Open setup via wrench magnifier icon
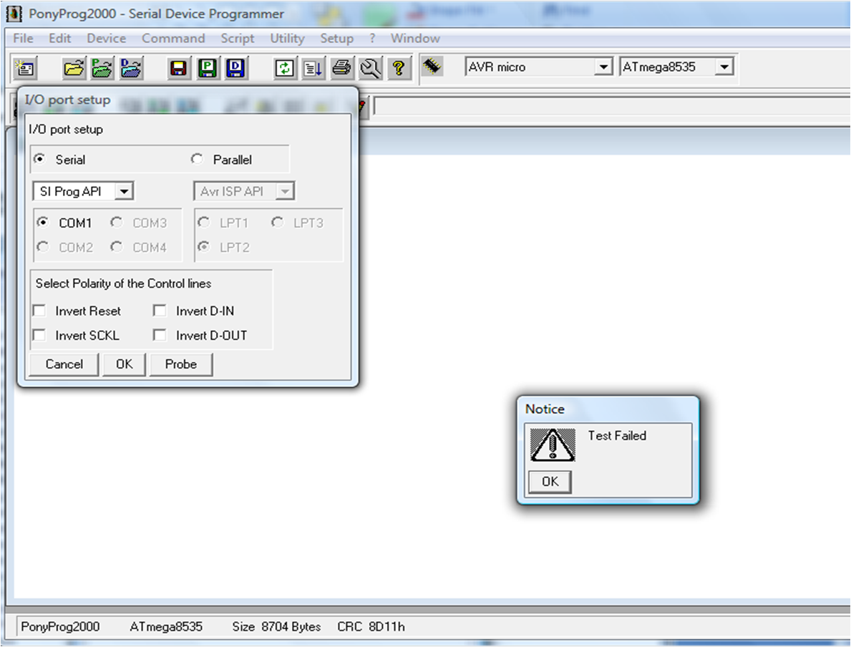The height and width of the screenshot is (647, 851). pyautogui.click(x=371, y=68)
